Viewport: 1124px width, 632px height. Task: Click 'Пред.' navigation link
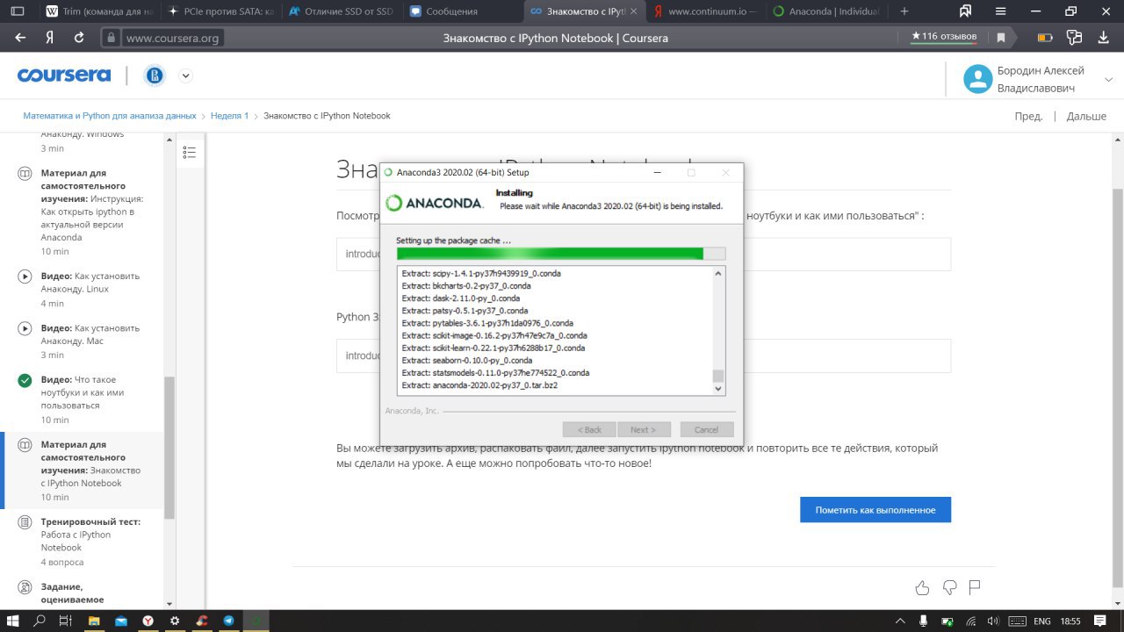point(1028,116)
